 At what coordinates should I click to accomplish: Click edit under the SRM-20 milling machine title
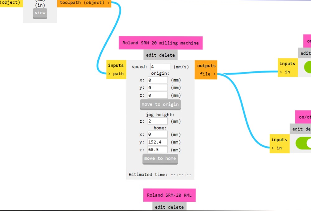151,55
